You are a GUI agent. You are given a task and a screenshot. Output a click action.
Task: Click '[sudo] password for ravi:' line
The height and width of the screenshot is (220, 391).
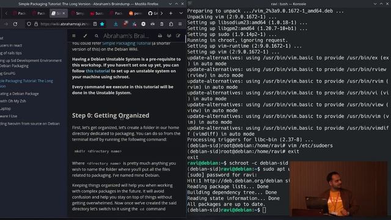pos(222,175)
